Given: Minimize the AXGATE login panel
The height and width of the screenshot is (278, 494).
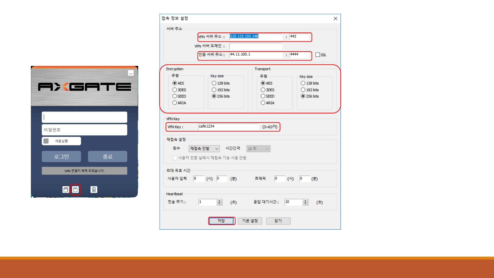Looking at the screenshot, I should click(131, 73).
